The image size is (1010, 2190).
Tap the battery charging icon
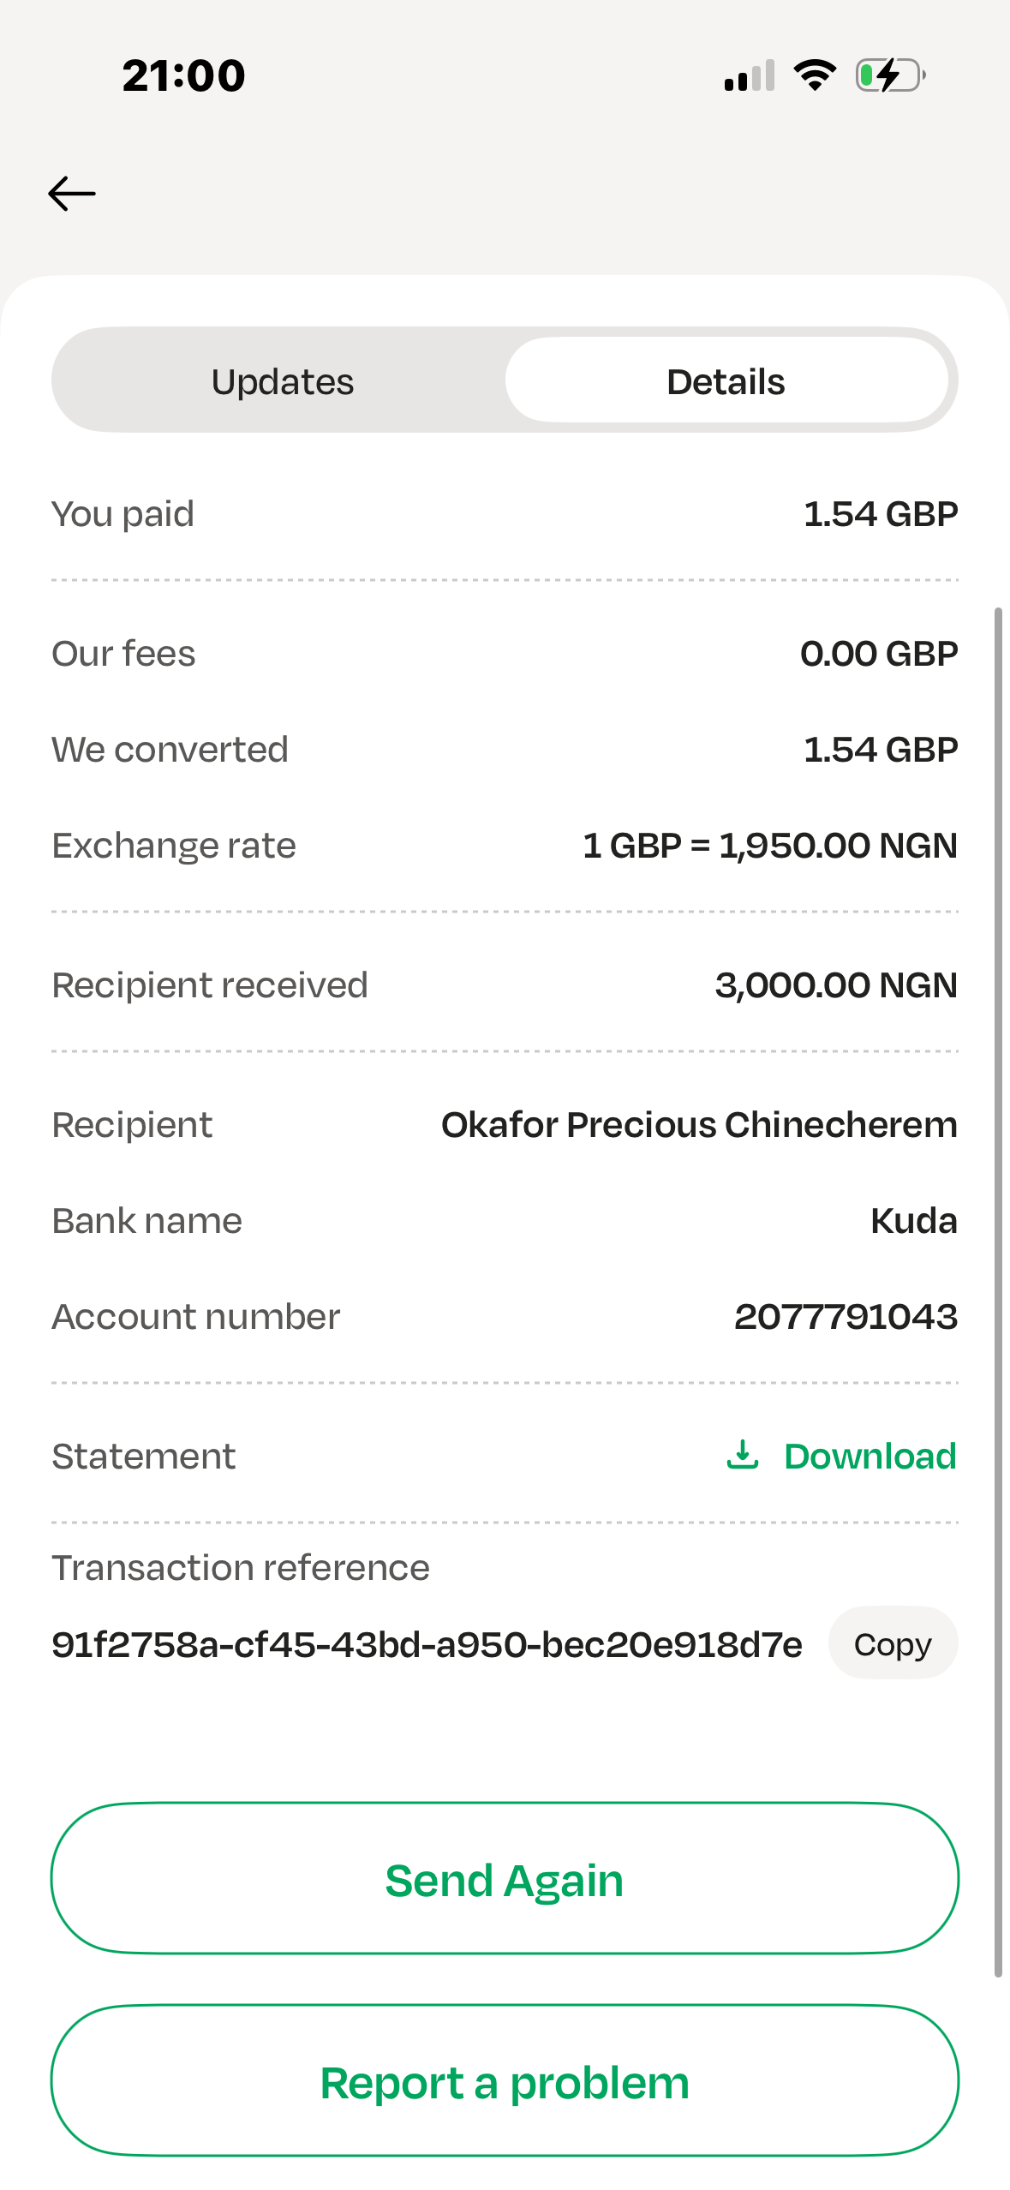click(890, 75)
